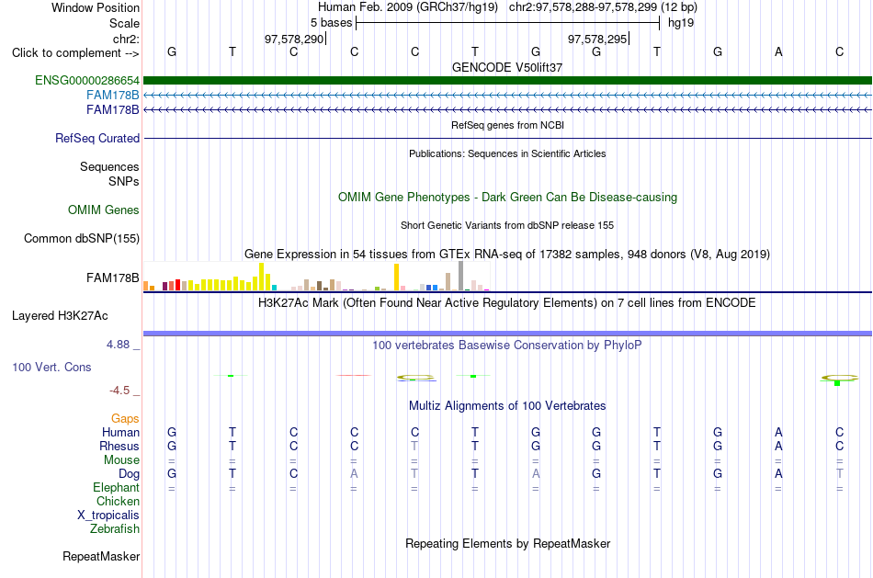Click the 'RefSeq genes from NCBI' title
Screen dimensions: 873x578
click(507, 125)
